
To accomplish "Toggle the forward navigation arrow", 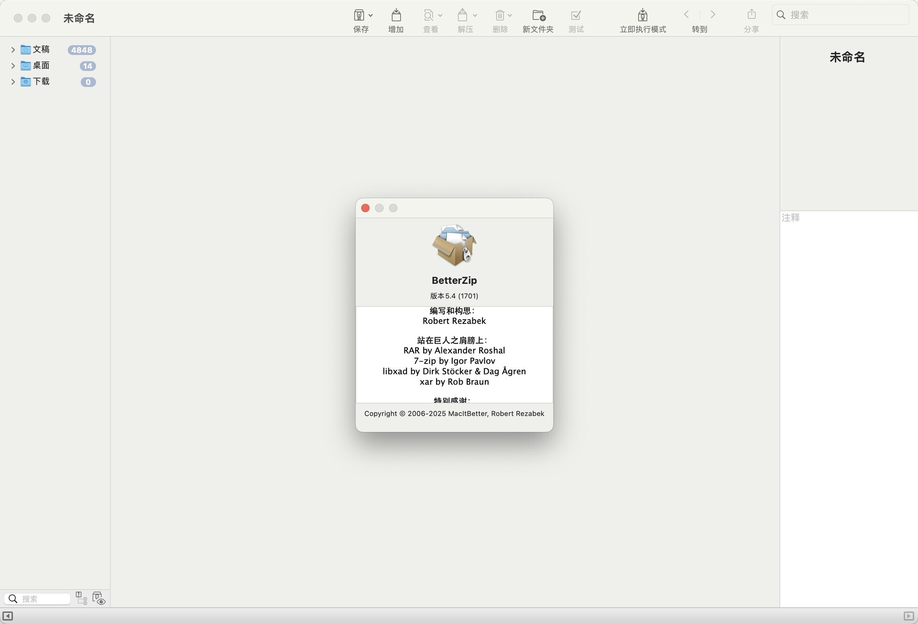I will click(x=713, y=14).
